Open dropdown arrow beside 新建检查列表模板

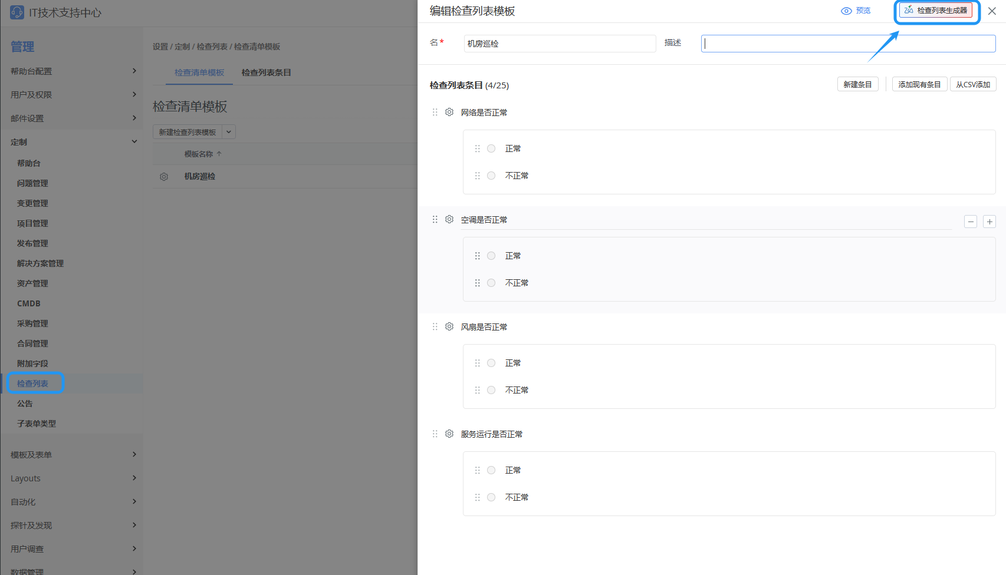tap(229, 132)
